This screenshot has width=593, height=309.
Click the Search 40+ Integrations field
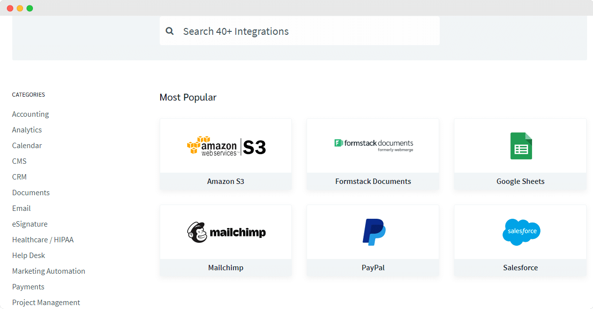(x=299, y=30)
